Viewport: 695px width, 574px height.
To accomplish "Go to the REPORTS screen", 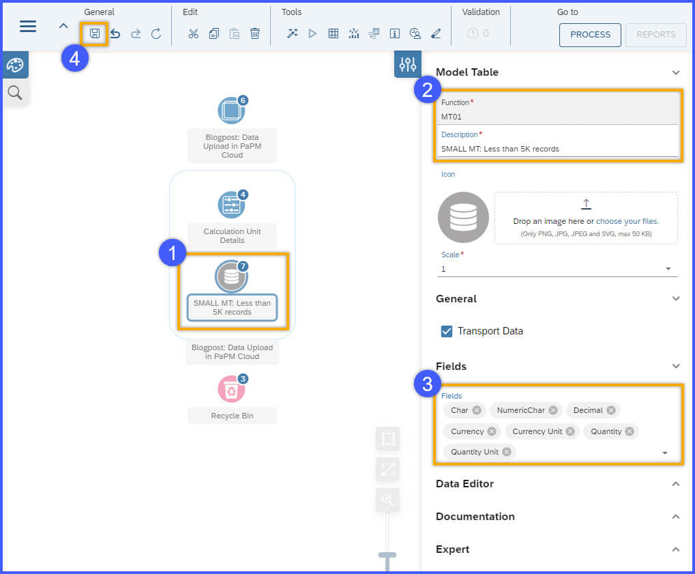I will pos(655,35).
